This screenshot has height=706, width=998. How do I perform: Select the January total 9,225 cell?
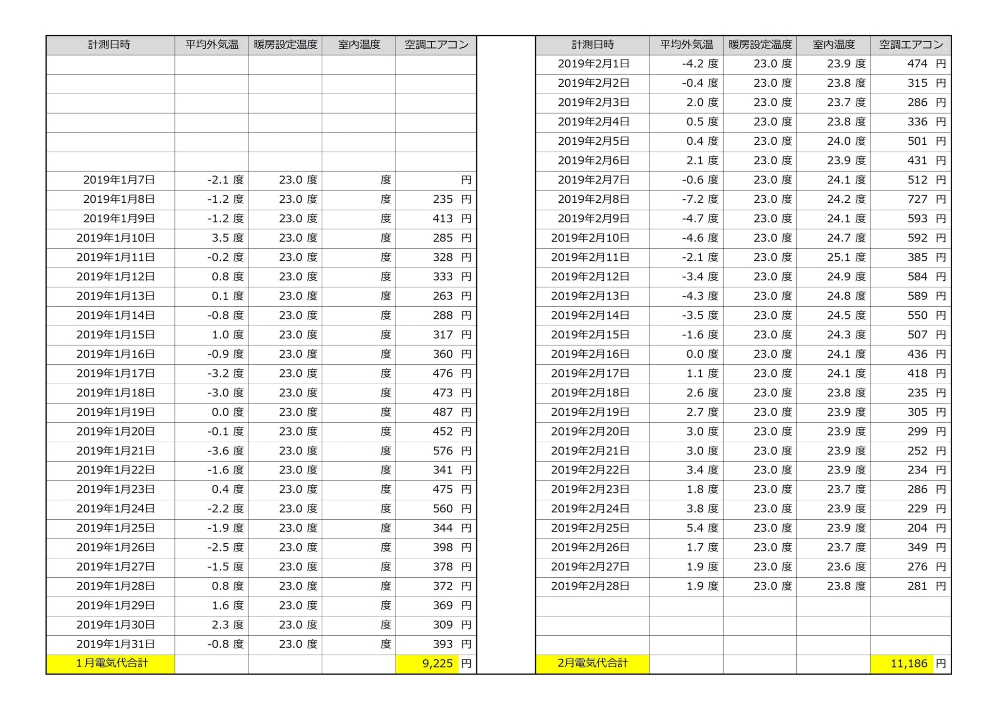coord(436,664)
